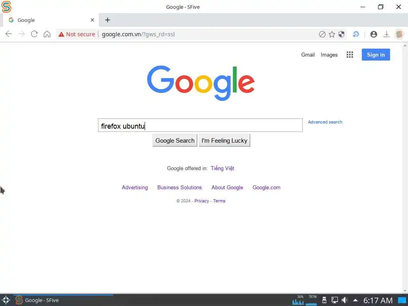Click the blocked content circle icon
Screen dimensions: 408x306
click(322, 34)
